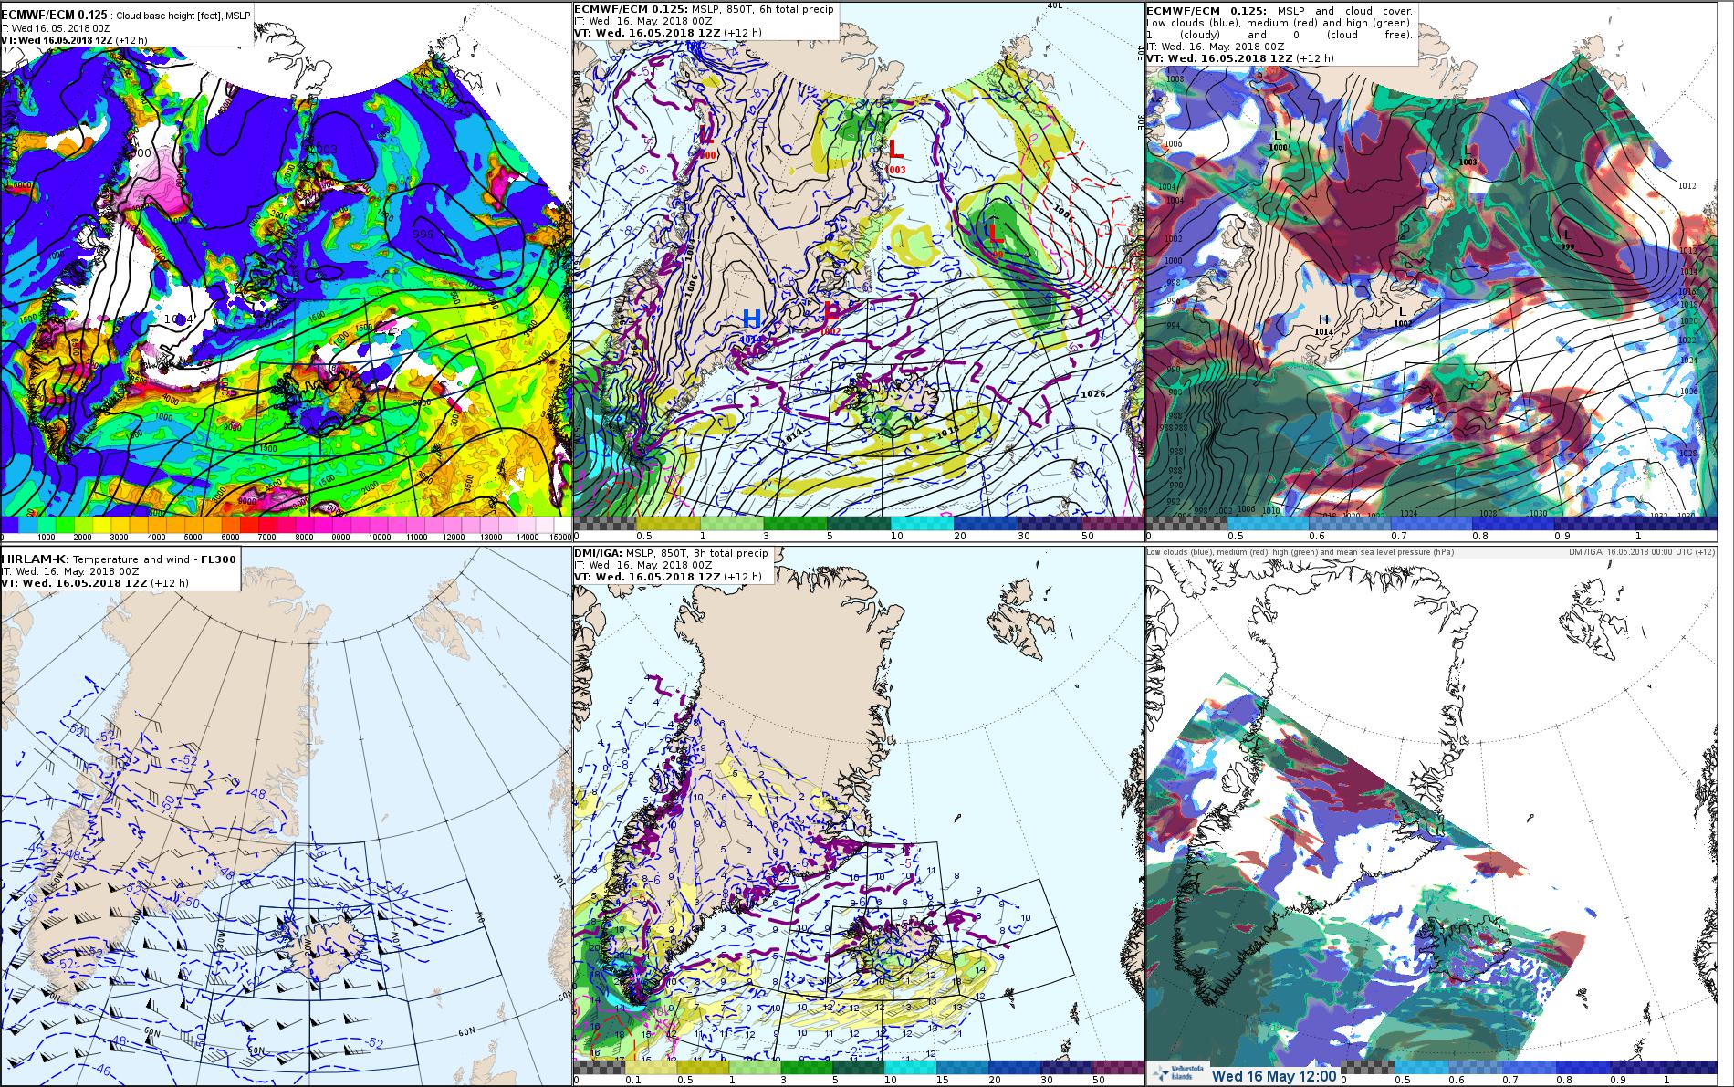This screenshot has width=1734, height=1087.
Task: Select the checkered 0 swatch in 6h precip legend
Action: (x=604, y=524)
